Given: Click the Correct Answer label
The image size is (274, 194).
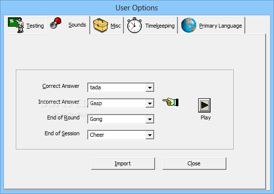Looking at the screenshot, I should 61,86.
